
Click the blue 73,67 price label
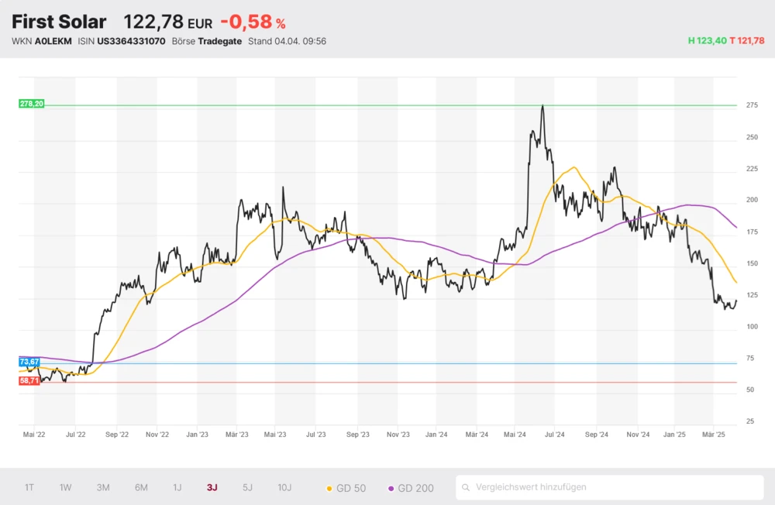(29, 362)
